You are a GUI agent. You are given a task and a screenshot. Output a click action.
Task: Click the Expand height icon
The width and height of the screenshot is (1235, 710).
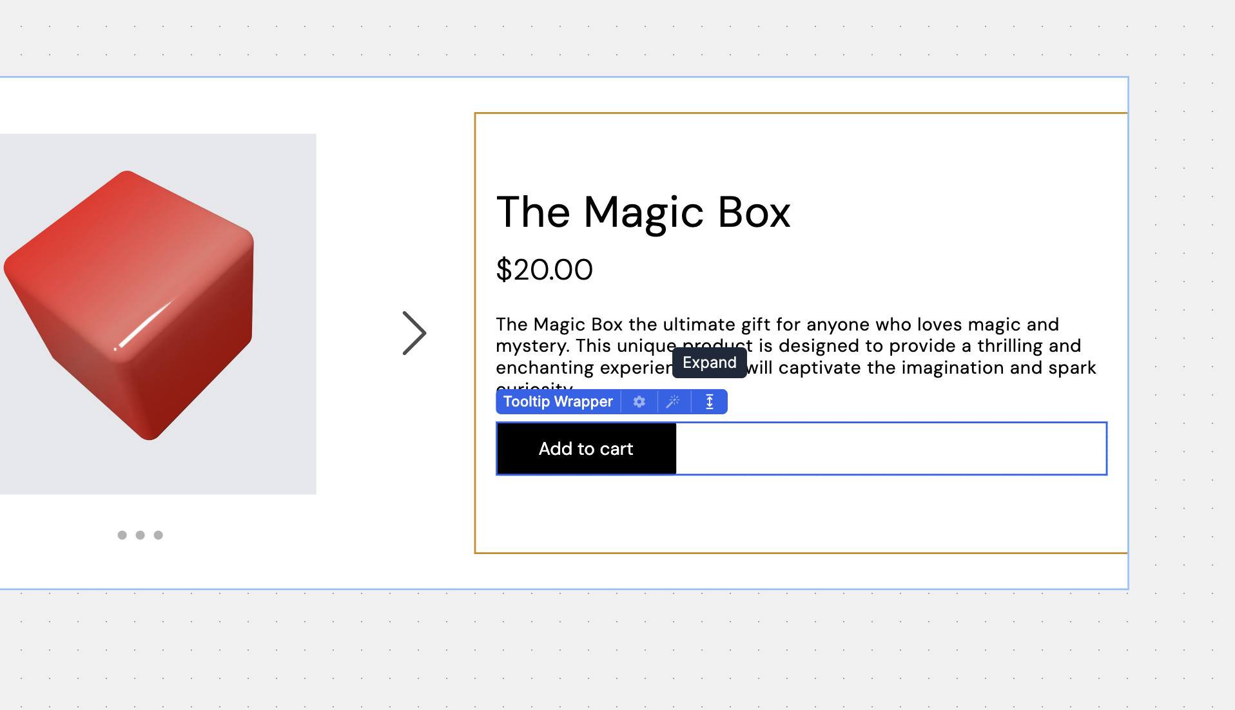click(709, 401)
